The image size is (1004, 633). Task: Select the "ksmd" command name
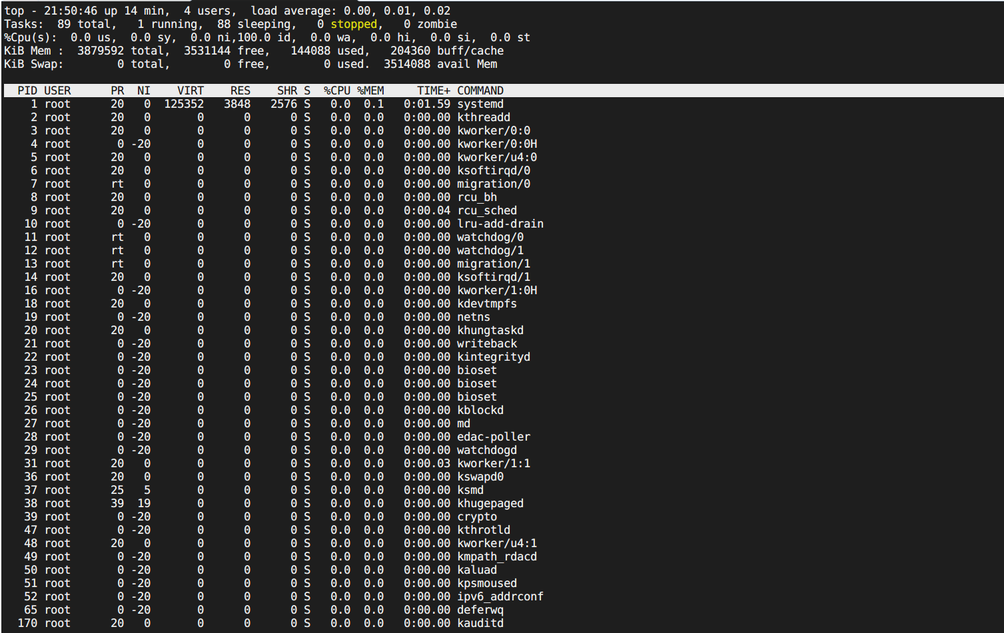(x=470, y=490)
